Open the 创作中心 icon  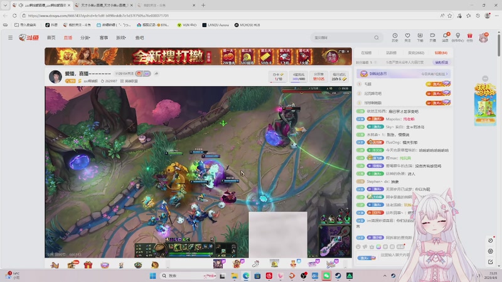click(458, 38)
